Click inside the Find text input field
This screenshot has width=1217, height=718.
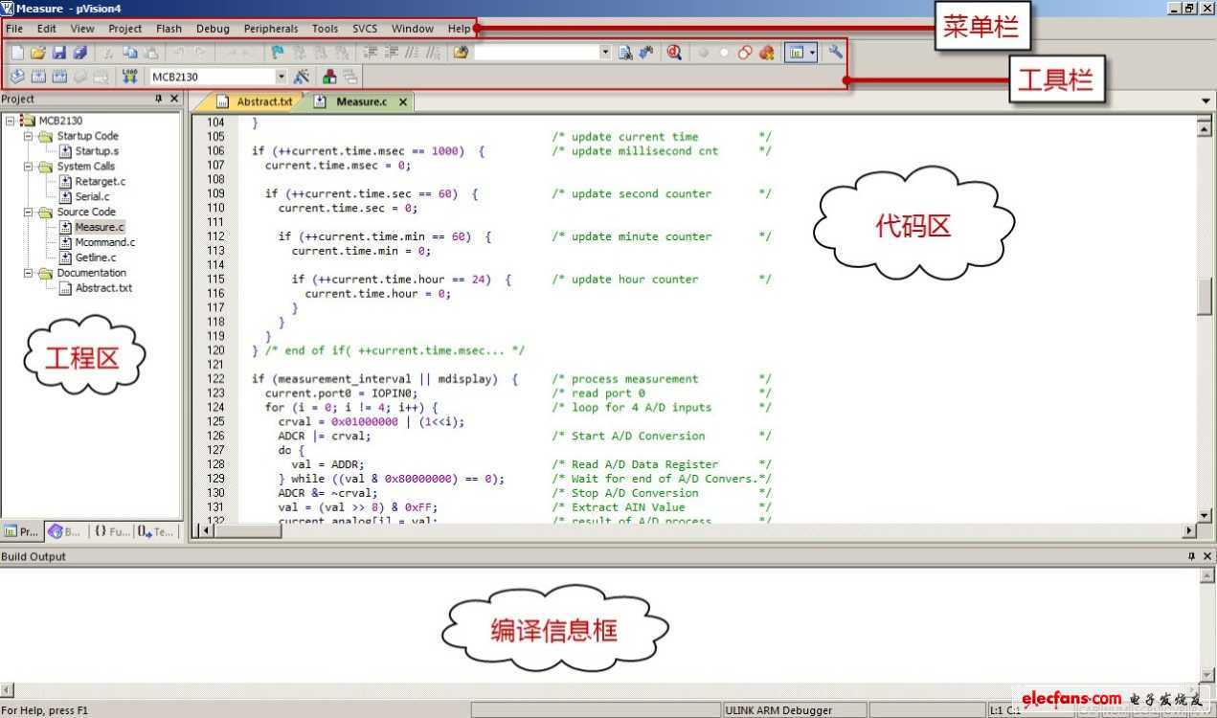point(536,53)
